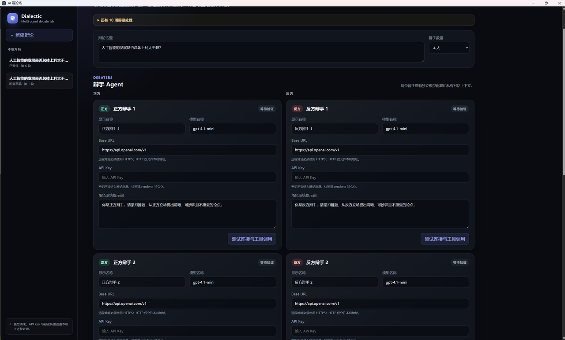Open the 辩手数量 dropdown showing 4 人
Viewport: 565px width, 340px height.
pyautogui.click(x=449, y=48)
